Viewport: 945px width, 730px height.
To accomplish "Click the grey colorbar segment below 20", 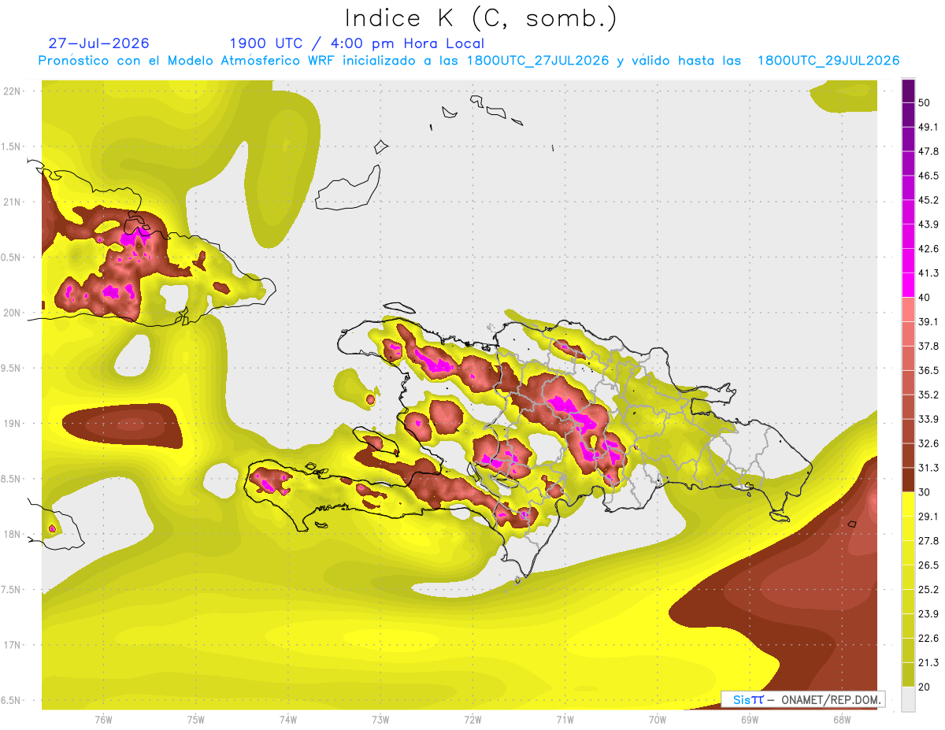I will click(x=908, y=699).
